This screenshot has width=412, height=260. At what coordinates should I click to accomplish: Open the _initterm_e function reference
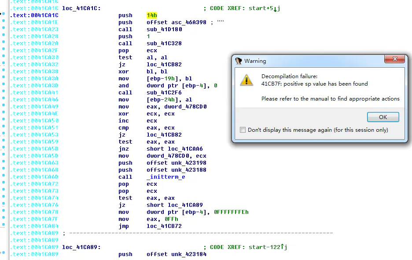166,177
